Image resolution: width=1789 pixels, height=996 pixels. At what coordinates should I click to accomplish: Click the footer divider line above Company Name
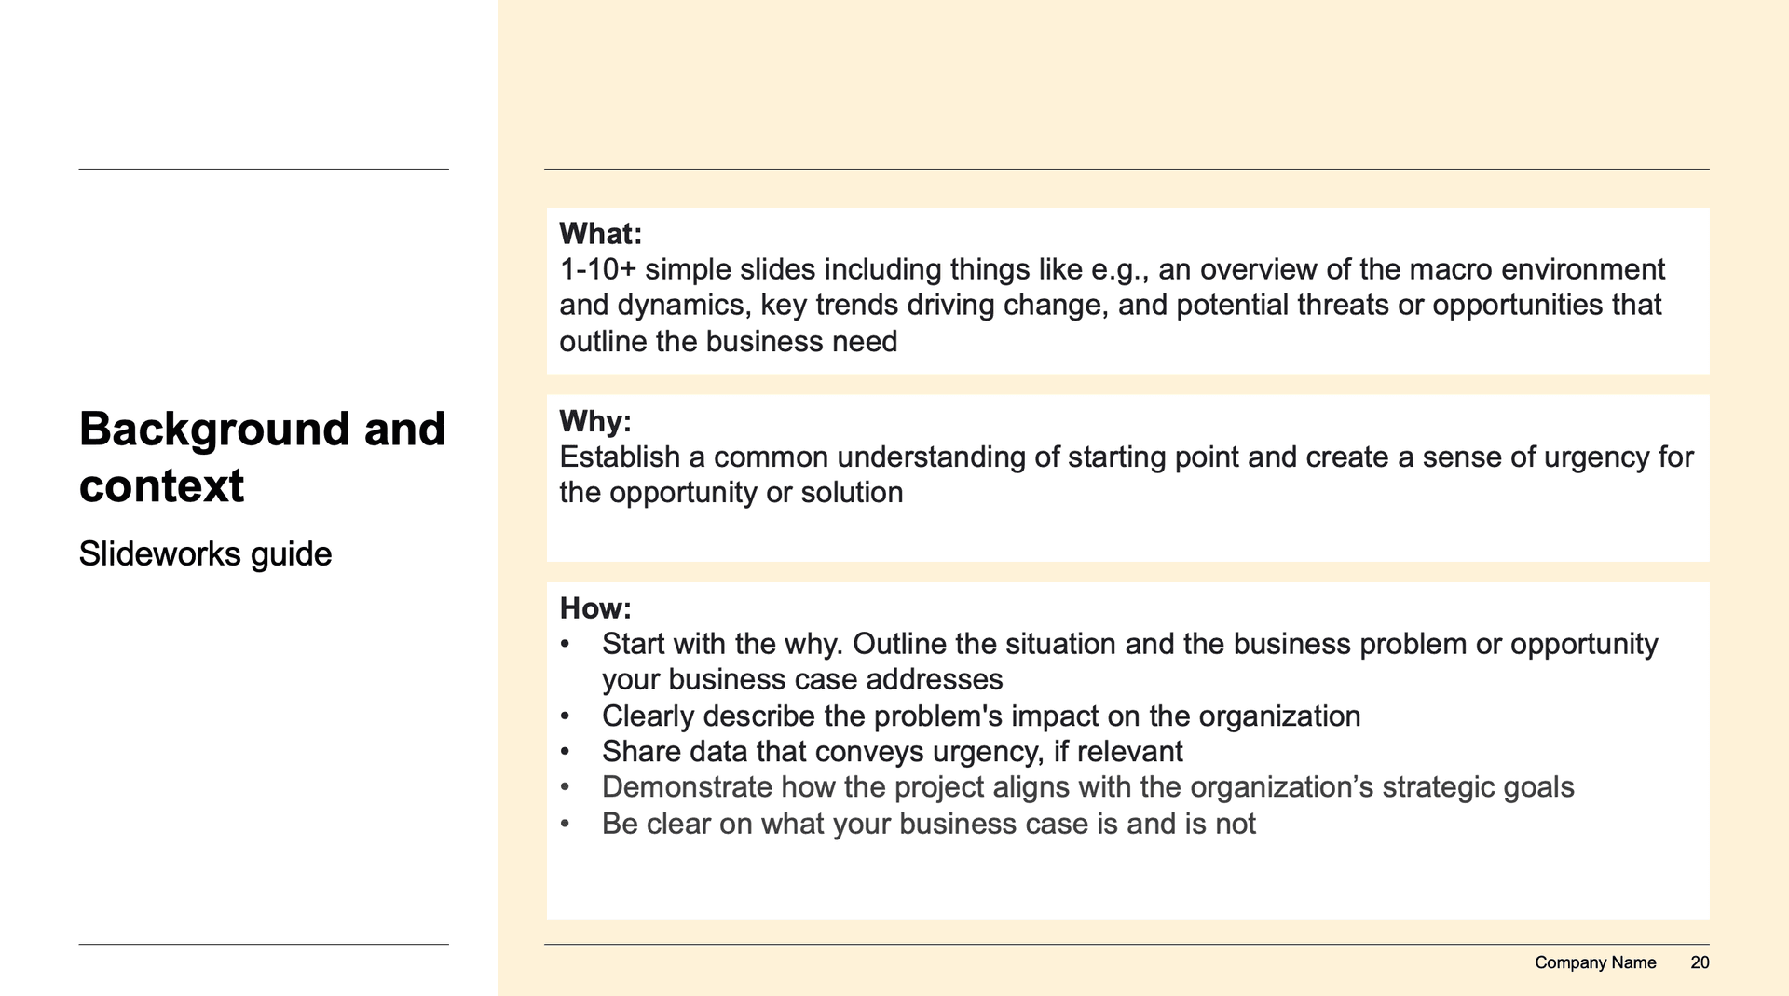click(1126, 944)
